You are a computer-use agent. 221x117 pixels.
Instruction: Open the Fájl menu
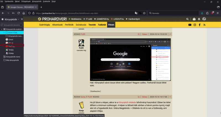click(x=2, y=1)
